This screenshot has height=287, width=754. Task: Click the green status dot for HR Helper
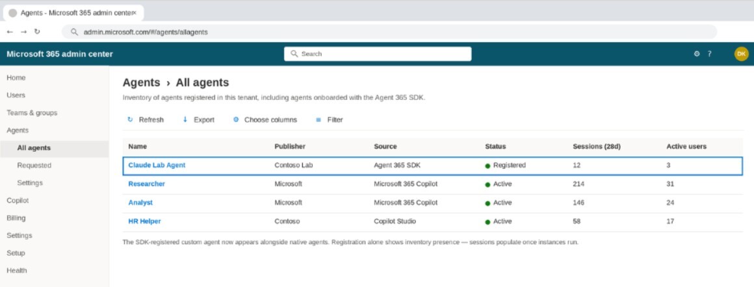(487, 222)
